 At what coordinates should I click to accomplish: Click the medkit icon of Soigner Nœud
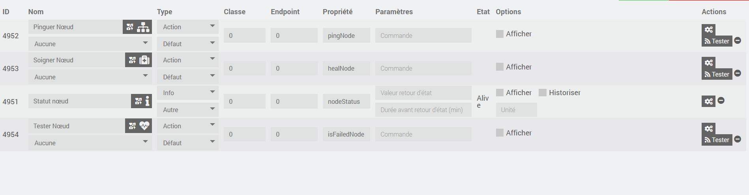coord(144,60)
